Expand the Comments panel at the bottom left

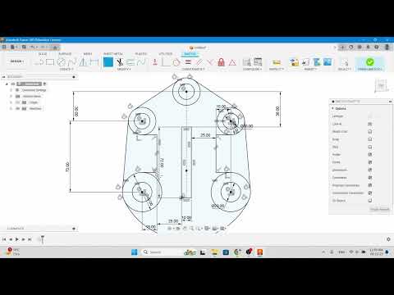pos(74,229)
